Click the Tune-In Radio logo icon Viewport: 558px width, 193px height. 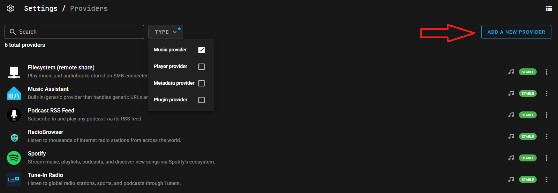14,179
